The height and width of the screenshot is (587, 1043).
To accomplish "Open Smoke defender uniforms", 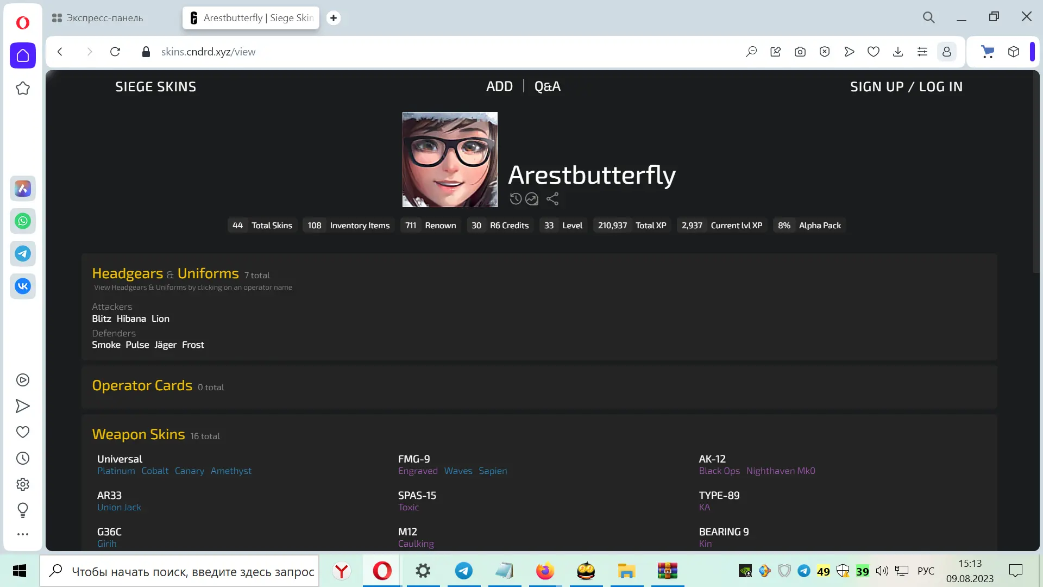I will [x=106, y=345].
